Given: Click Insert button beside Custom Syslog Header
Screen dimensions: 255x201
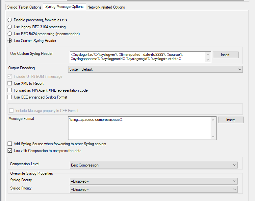Looking at the screenshot, I should [x=225, y=55].
